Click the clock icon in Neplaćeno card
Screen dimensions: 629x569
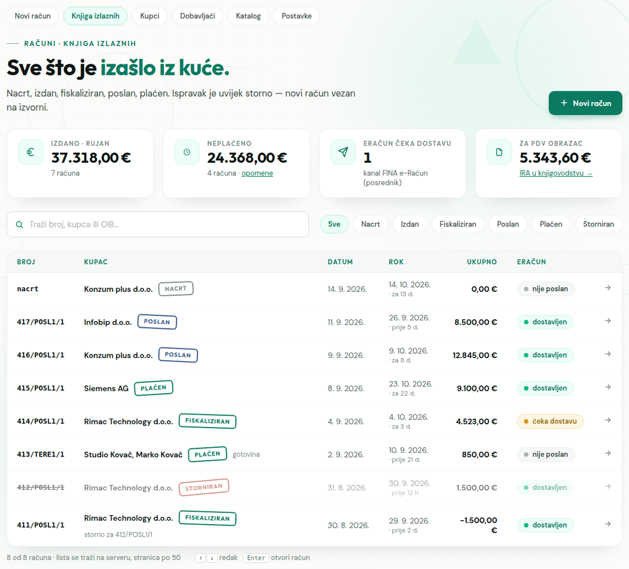coord(187,152)
